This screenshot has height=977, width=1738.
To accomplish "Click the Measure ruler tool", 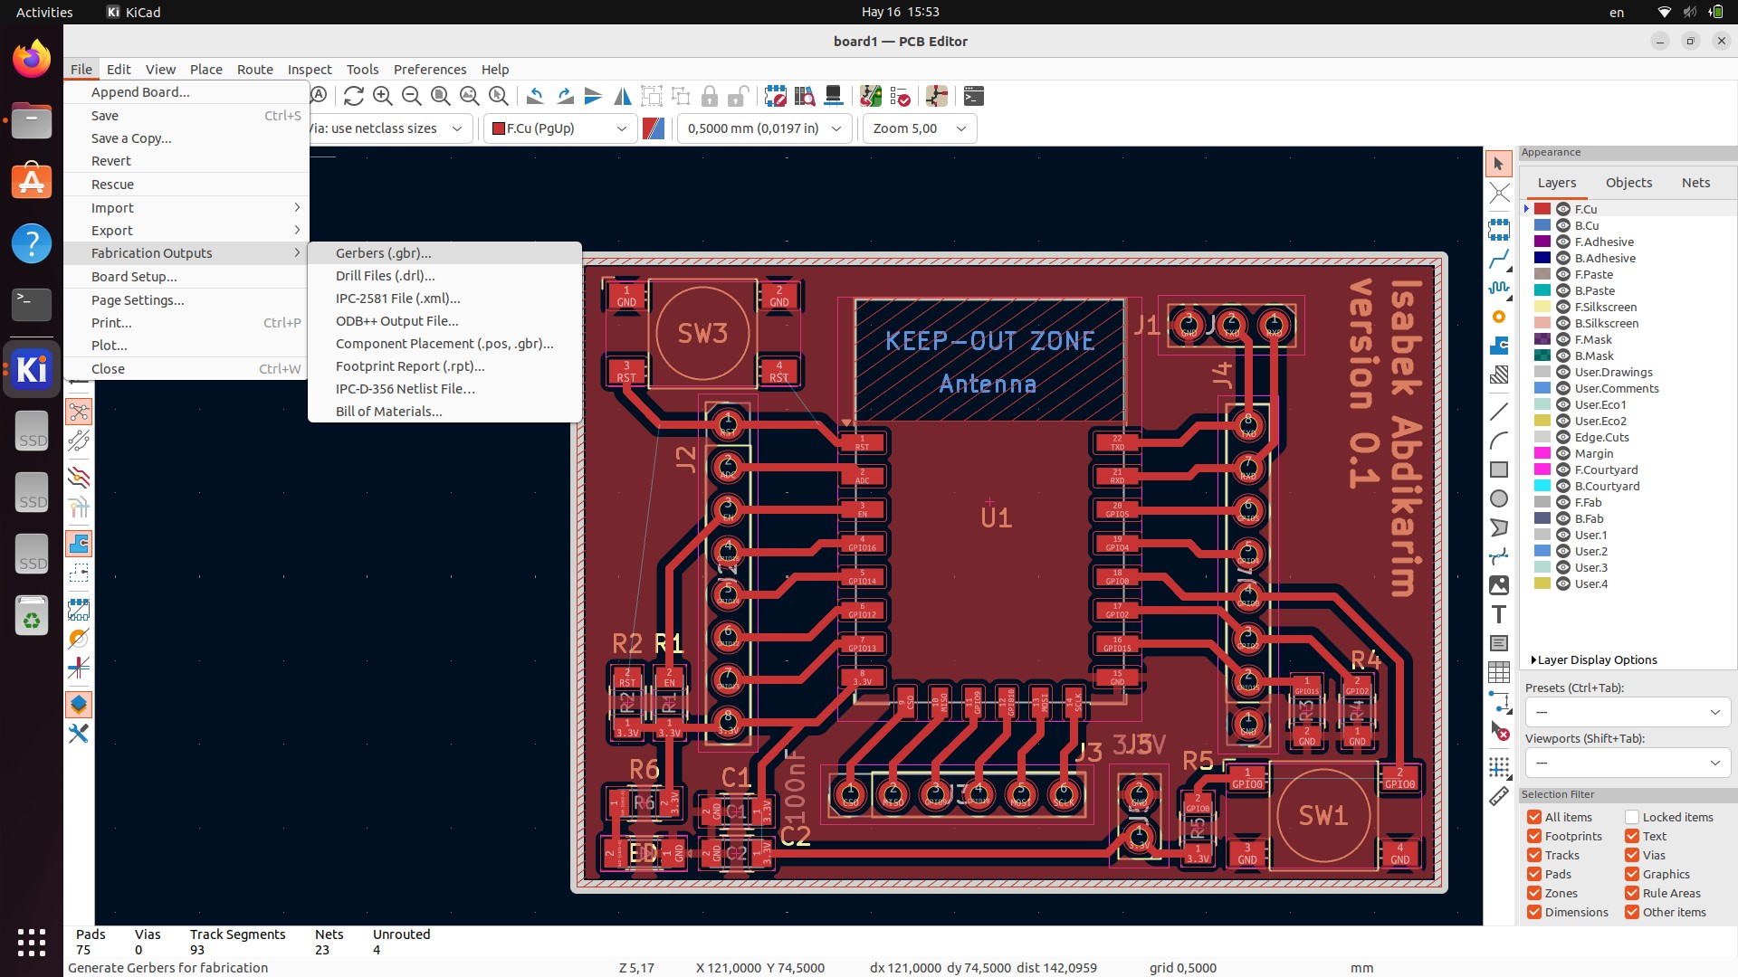I will 1499,796.
